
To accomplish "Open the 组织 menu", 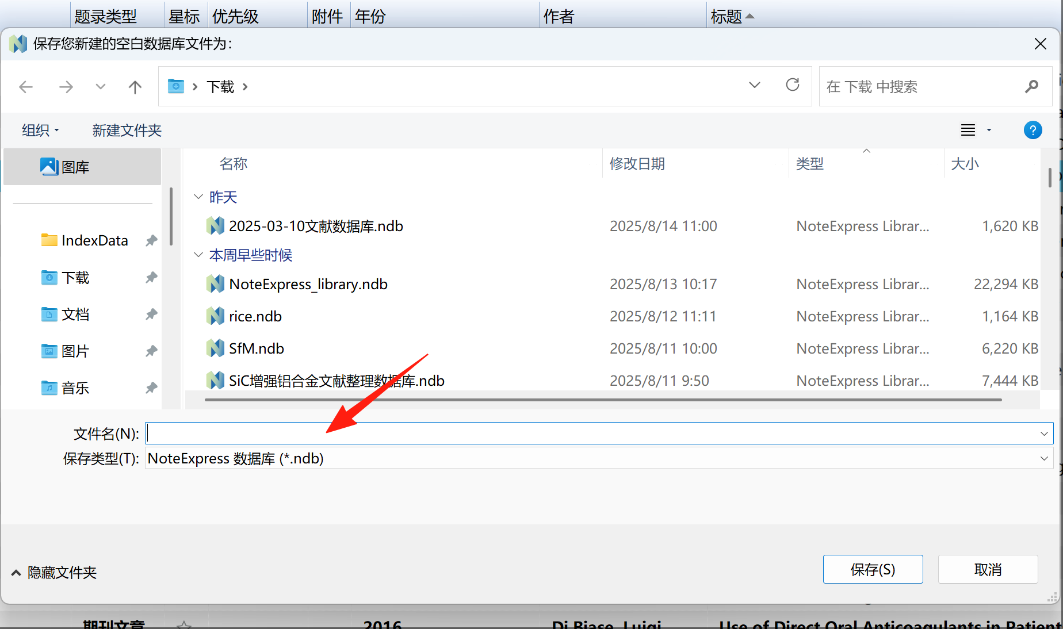I will click(x=40, y=131).
